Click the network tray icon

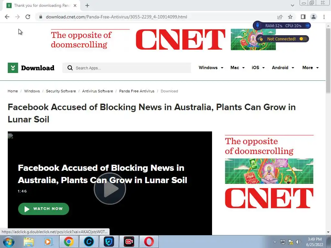(283, 242)
